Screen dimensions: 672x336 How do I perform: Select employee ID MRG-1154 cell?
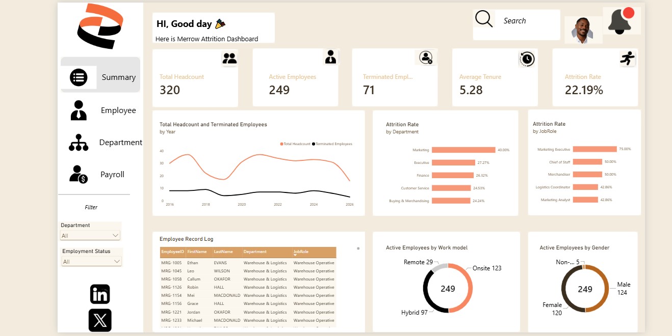pos(171,295)
